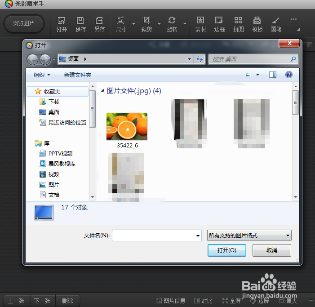This screenshot has width=315, height=307.
Task: Open the address bar history dropdown
Action: (x=189, y=59)
